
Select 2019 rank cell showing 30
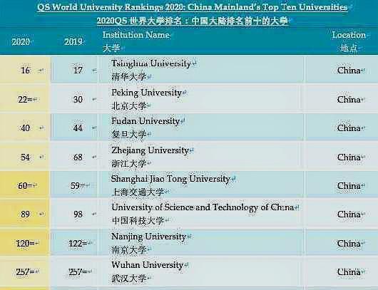pos(78,99)
